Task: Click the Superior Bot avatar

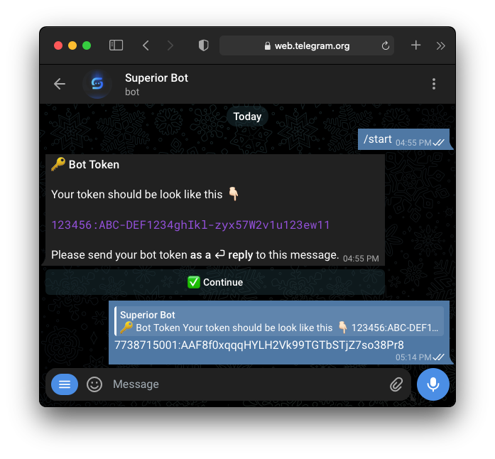Action: point(97,84)
